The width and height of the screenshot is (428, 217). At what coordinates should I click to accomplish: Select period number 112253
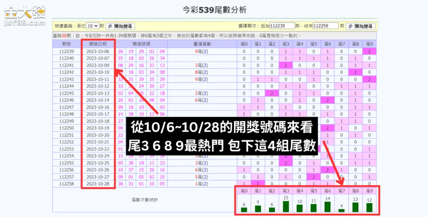66,149
